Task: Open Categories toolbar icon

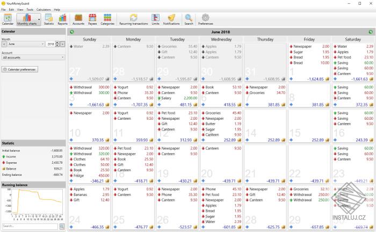Action: pyautogui.click(x=107, y=19)
